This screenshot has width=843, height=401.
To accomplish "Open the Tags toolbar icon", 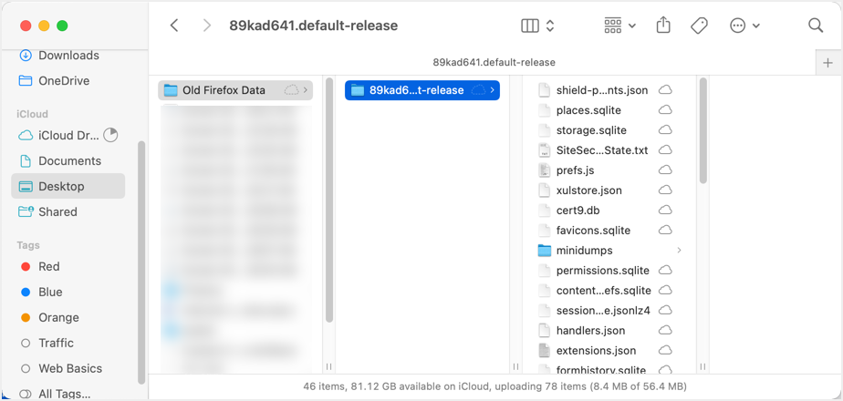I will (x=699, y=26).
